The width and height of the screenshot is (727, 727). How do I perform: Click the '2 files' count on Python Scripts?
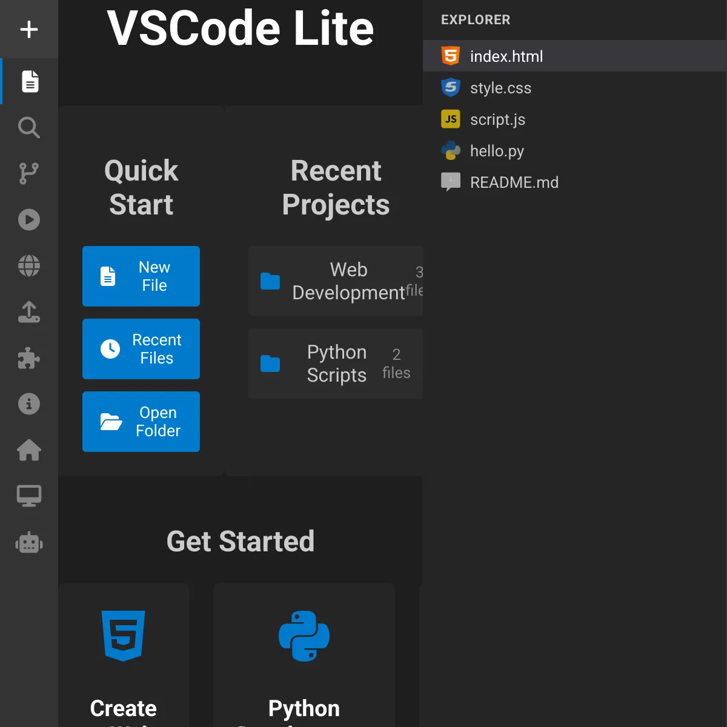click(x=396, y=363)
